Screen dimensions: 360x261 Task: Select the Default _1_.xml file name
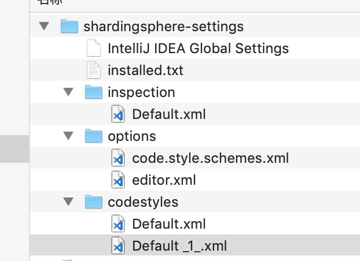pyautogui.click(x=179, y=246)
